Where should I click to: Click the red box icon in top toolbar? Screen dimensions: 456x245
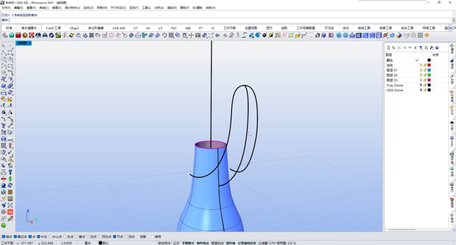(18, 35)
